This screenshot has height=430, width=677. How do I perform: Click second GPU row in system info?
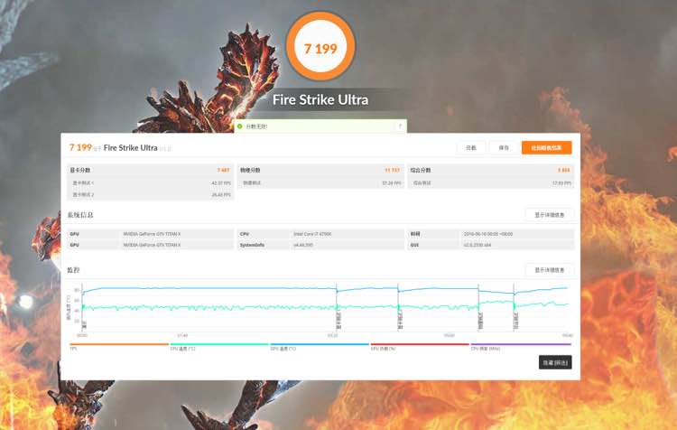pyautogui.click(x=151, y=245)
